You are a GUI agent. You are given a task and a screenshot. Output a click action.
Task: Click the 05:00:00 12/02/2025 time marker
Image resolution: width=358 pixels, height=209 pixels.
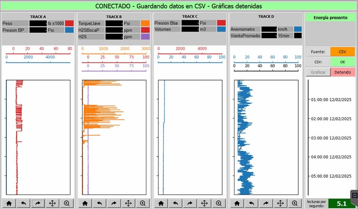tap(331, 176)
